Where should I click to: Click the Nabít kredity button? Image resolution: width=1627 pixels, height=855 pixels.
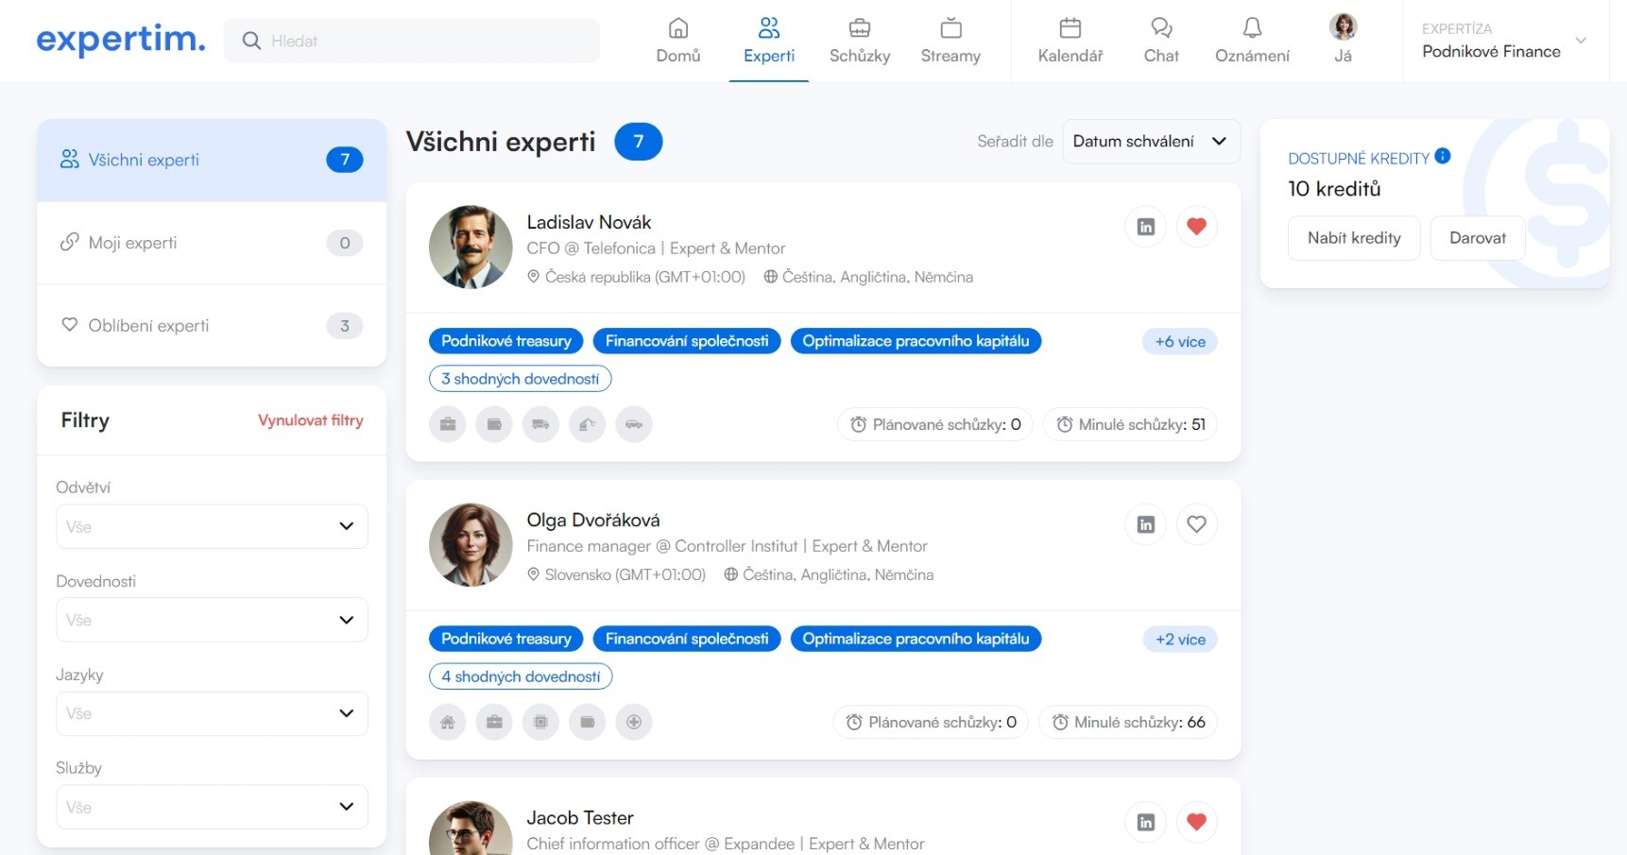tap(1353, 238)
